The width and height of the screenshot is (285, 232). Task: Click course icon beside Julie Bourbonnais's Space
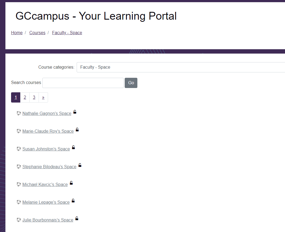(19, 220)
